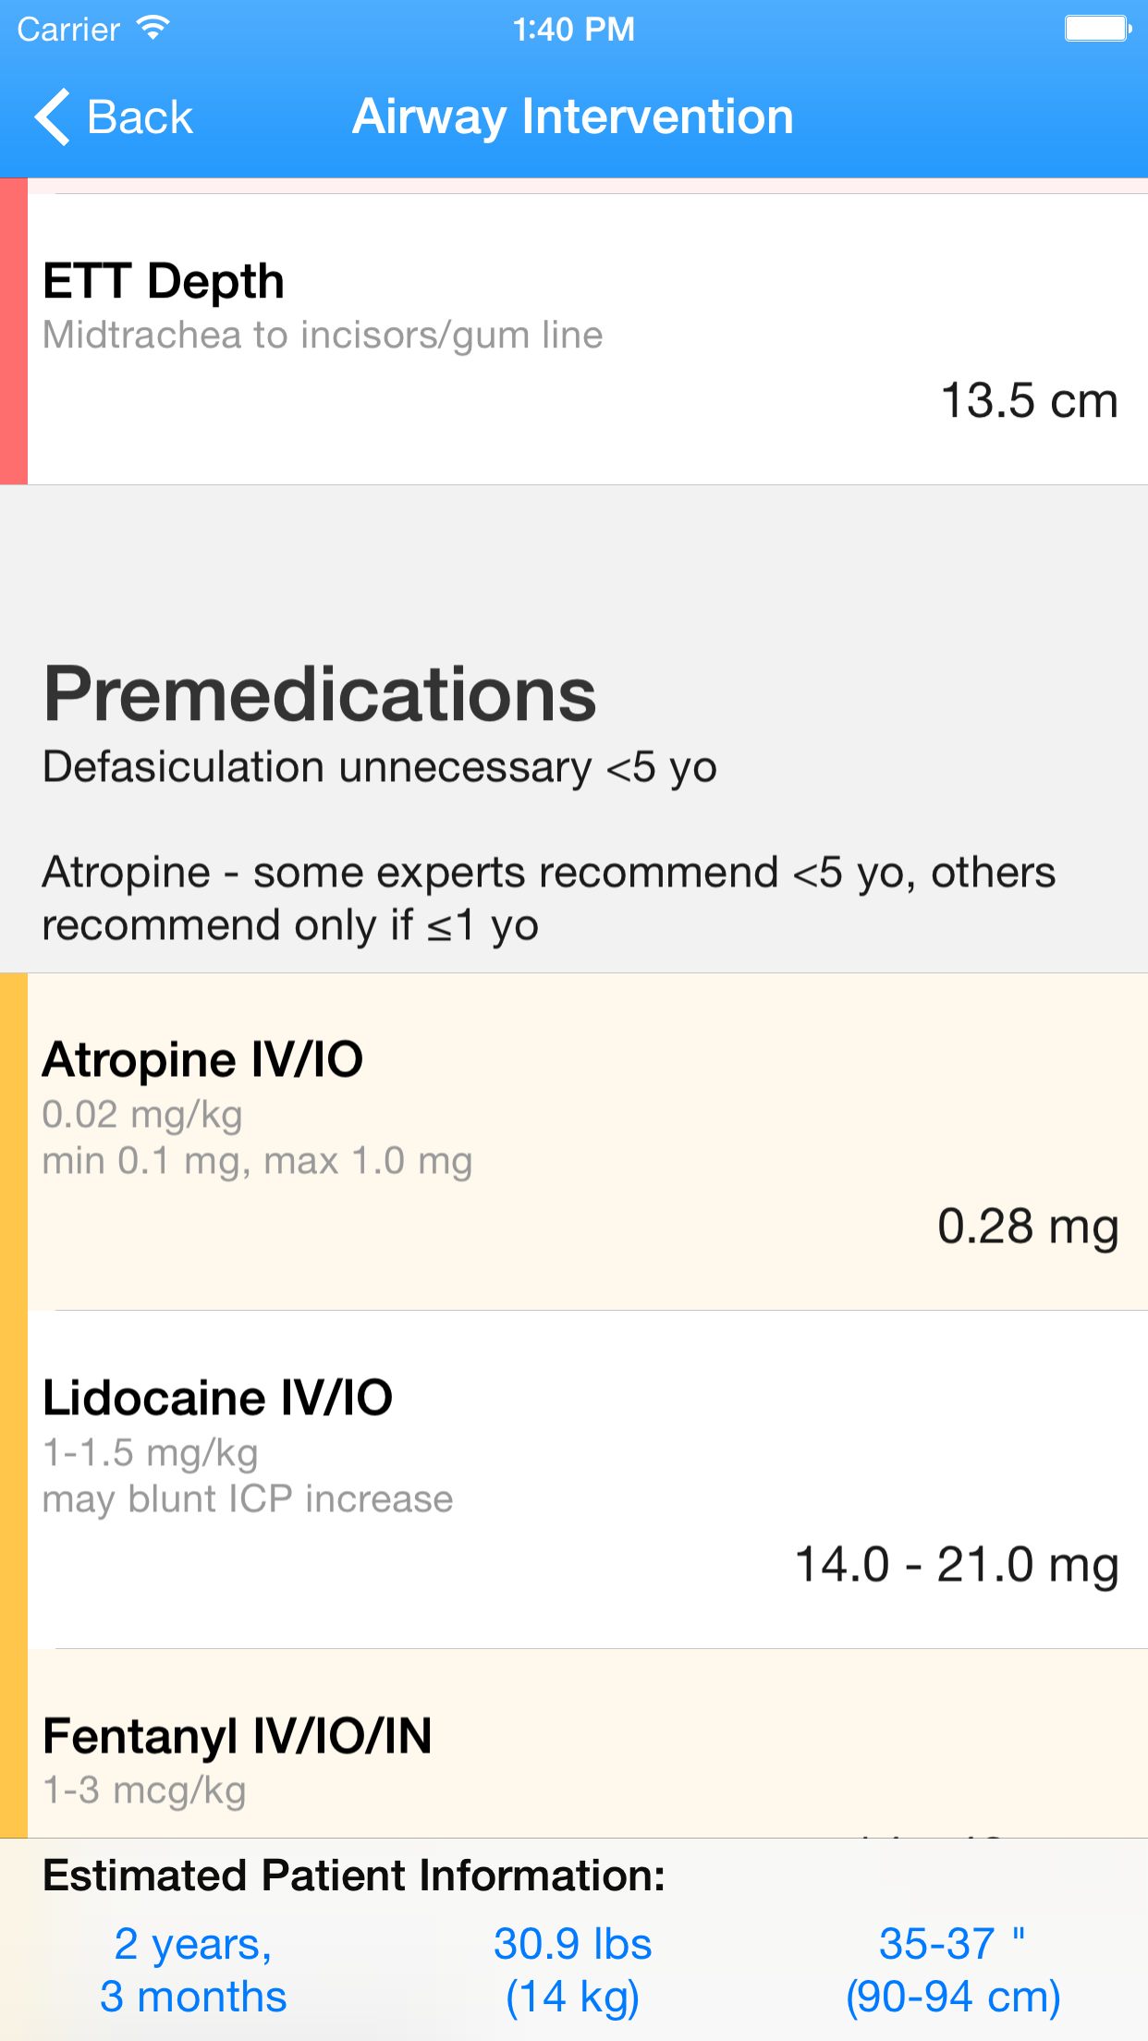Image resolution: width=1148 pixels, height=2041 pixels.
Task: Tap the Wi-Fi status icon
Action: pyautogui.click(x=153, y=29)
